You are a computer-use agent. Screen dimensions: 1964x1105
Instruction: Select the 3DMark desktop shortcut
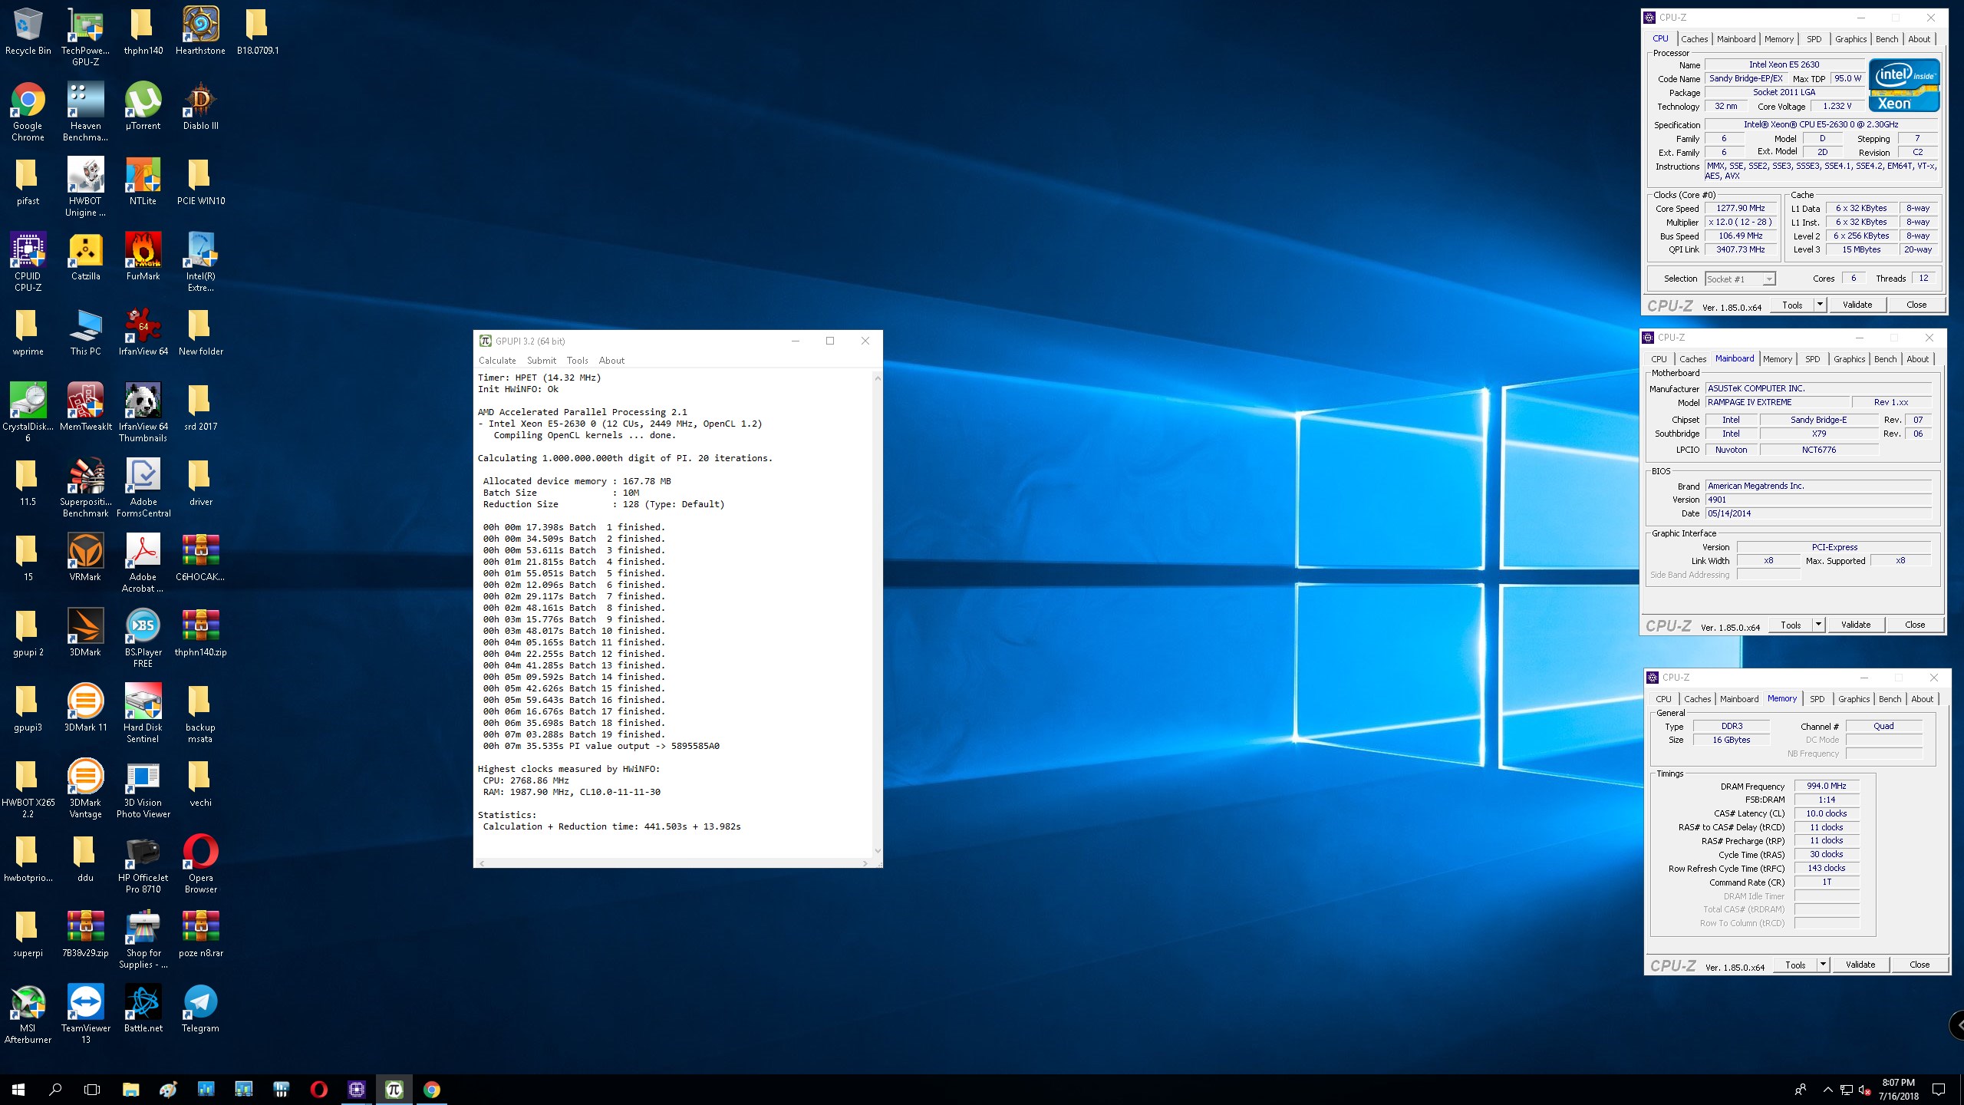coord(85,632)
